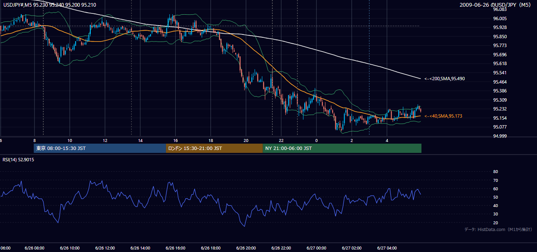Click hour marker 18 under price chart
The height and width of the screenshot is (252, 537).
click(x=211, y=140)
